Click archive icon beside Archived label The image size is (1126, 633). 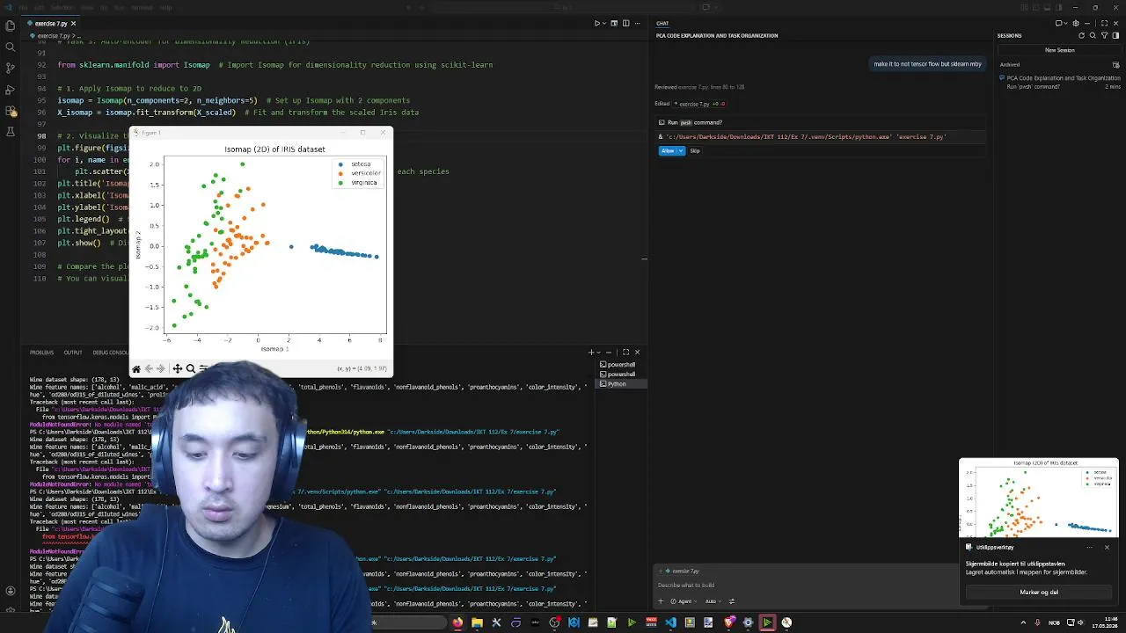coord(1116,64)
